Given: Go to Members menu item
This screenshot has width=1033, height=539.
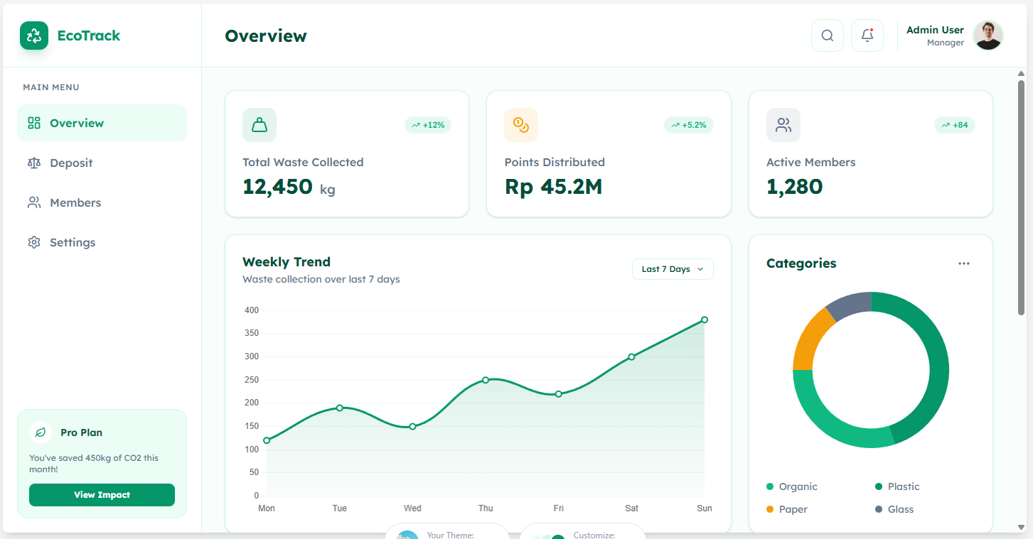Looking at the screenshot, I should (x=75, y=203).
